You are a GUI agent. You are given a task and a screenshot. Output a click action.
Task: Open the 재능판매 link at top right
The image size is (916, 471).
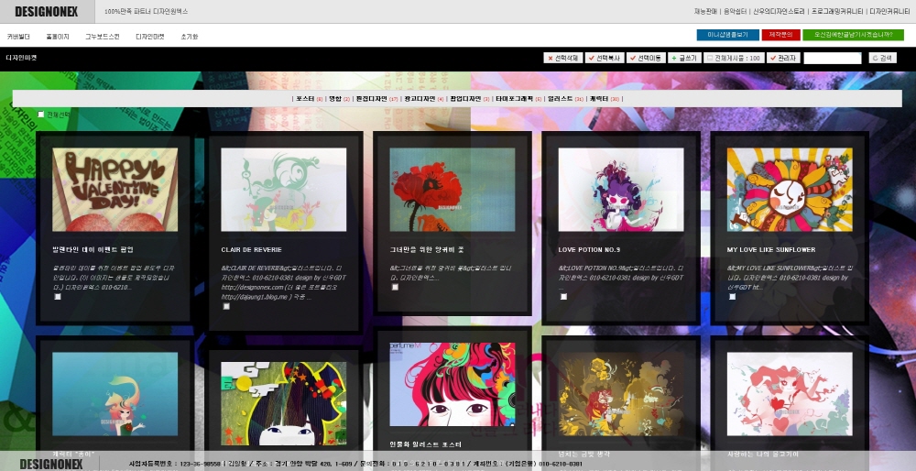[x=705, y=11]
